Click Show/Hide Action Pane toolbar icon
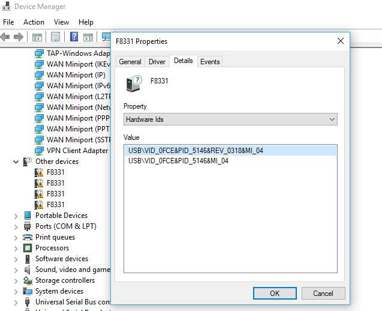Viewport: 382px width, 311px height. tap(88, 37)
